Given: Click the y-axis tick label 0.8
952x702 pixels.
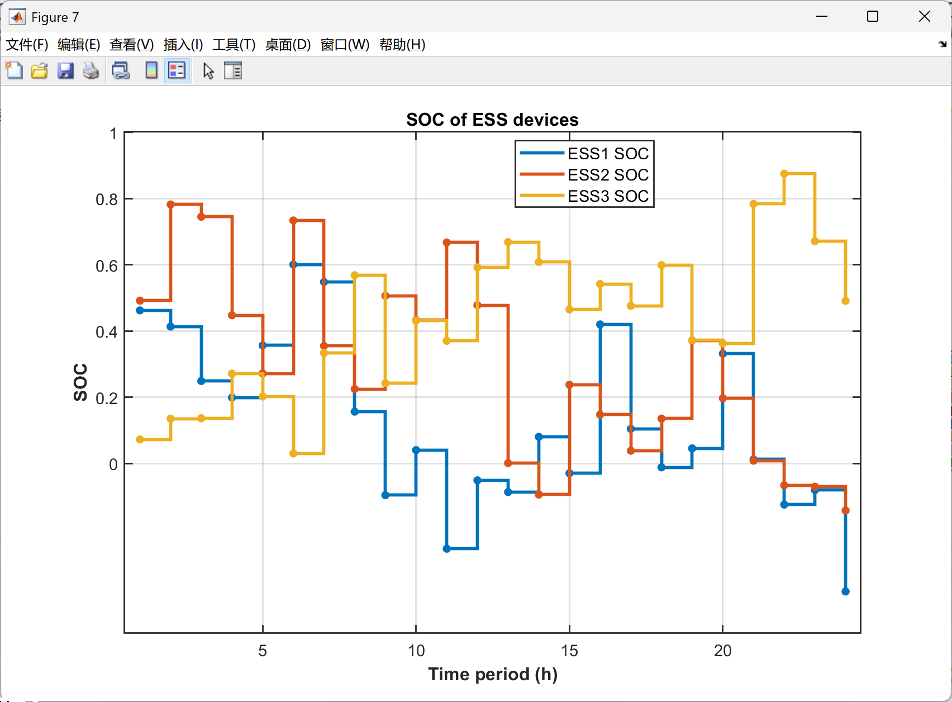Looking at the screenshot, I should [107, 200].
